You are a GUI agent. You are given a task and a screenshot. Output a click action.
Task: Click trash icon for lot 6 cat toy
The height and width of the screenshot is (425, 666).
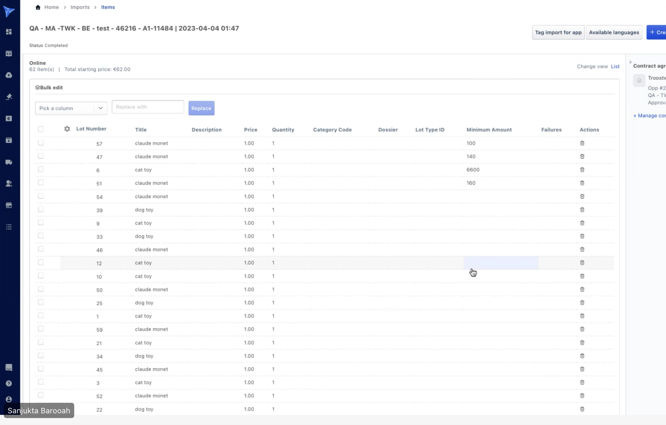pos(582,170)
